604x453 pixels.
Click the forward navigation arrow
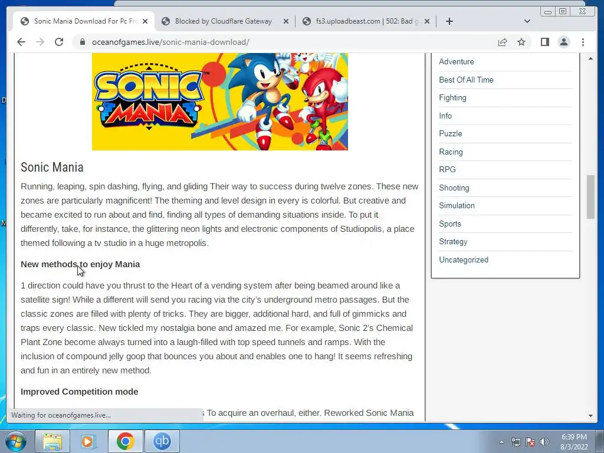click(x=40, y=42)
